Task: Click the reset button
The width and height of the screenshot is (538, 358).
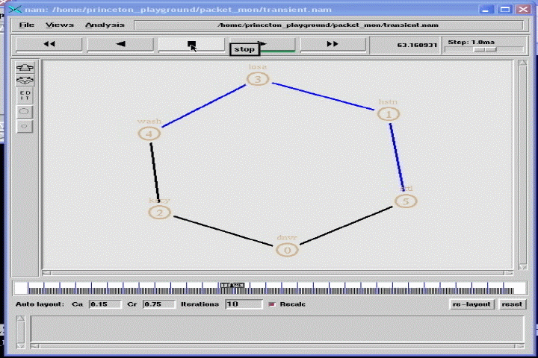Action: (x=512, y=304)
